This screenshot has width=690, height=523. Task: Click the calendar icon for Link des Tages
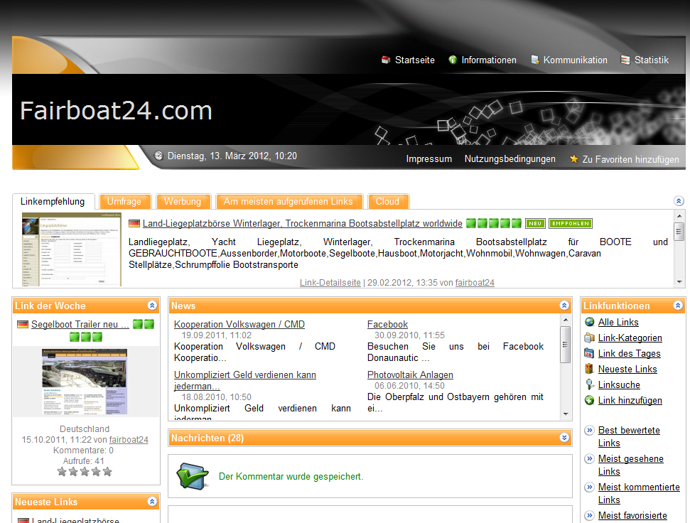[x=590, y=353]
